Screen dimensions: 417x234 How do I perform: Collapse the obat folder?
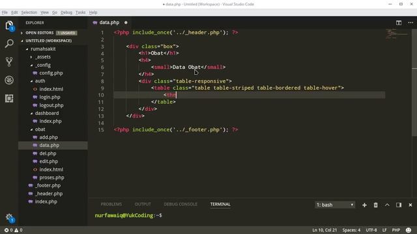click(x=31, y=129)
